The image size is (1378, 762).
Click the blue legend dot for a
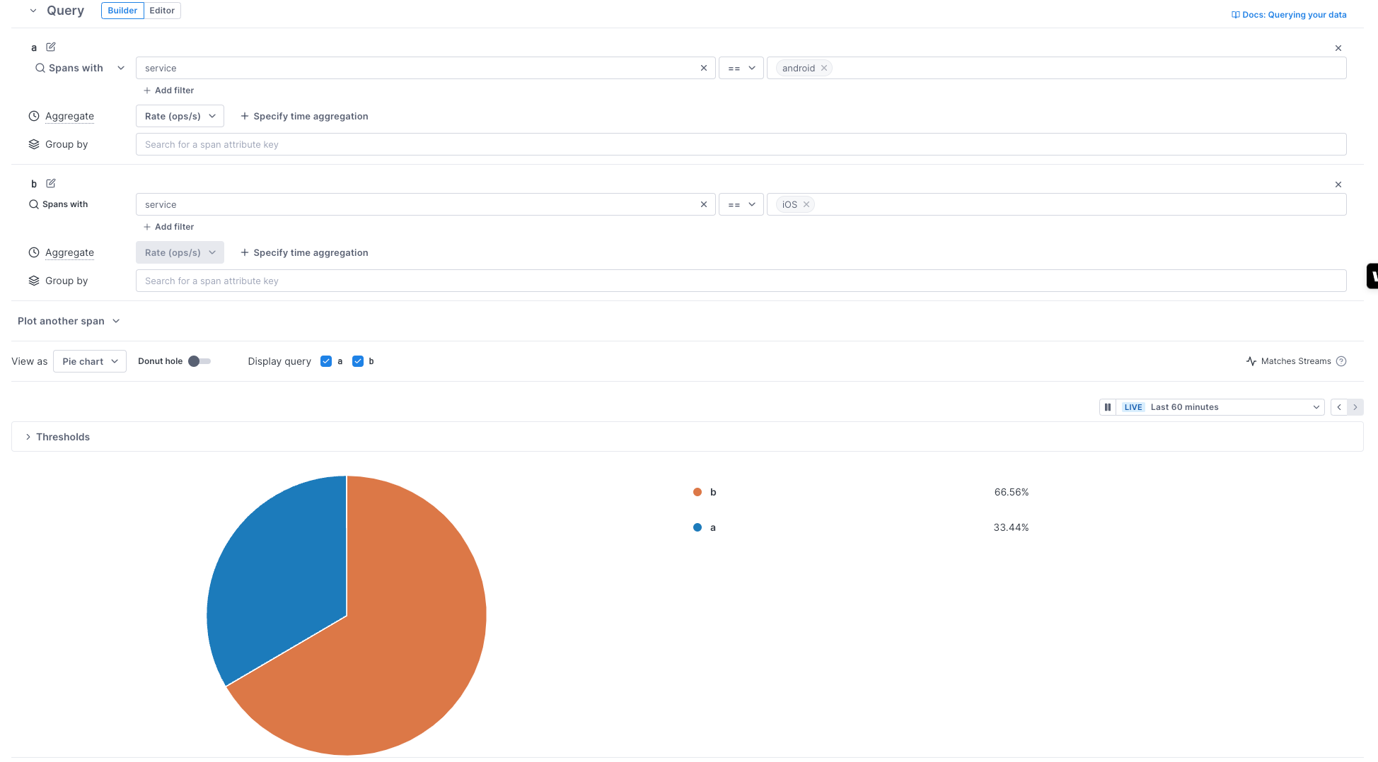697,527
